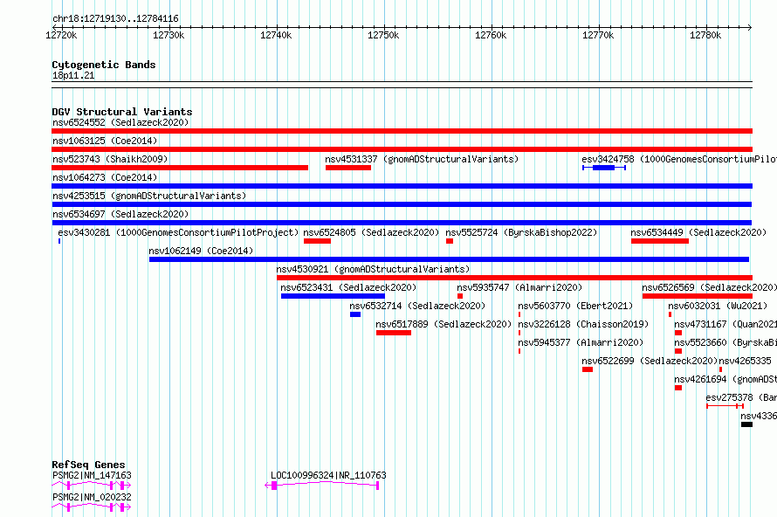Image resolution: width=777 pixels, height=517 pixels.
Task: Click the nsv1062149 (Coe2014) label
Action: (x=201, y=251)
